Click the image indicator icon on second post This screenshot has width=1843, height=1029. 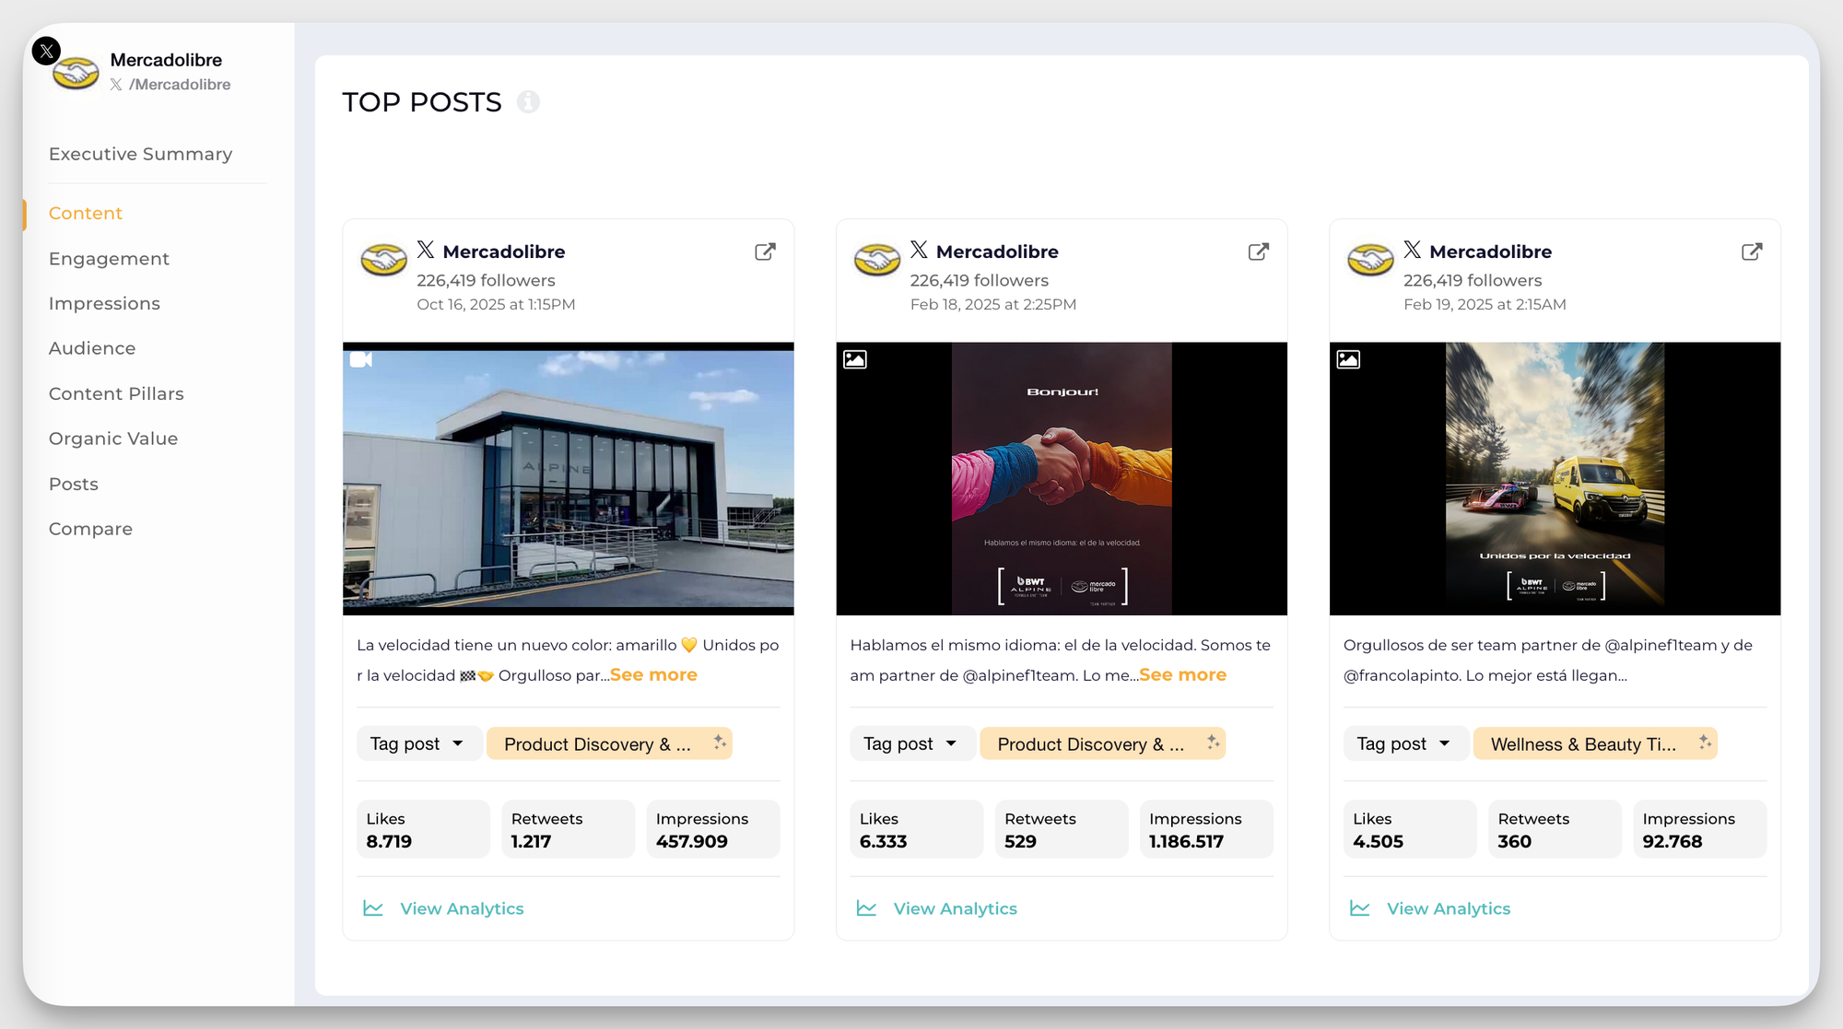854,359
